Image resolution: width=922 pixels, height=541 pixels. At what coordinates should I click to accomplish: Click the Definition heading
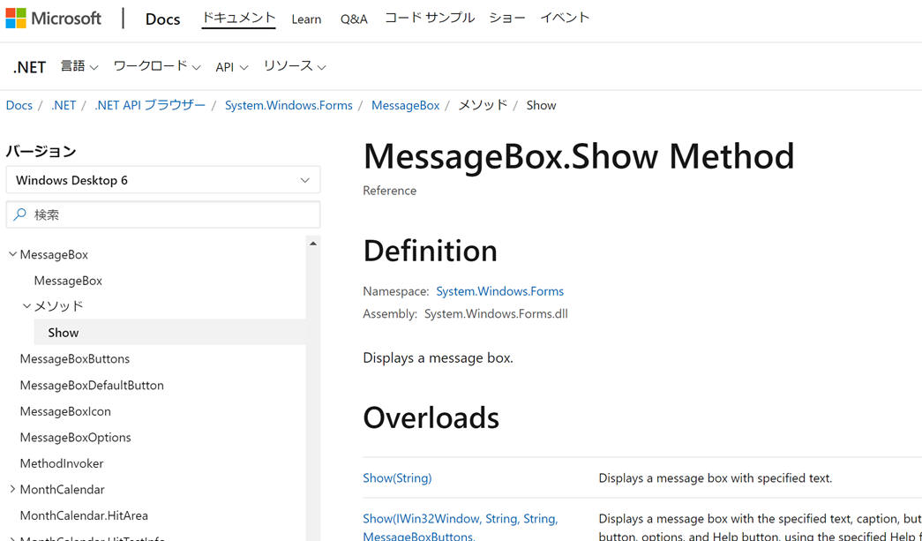coord(431,251)
